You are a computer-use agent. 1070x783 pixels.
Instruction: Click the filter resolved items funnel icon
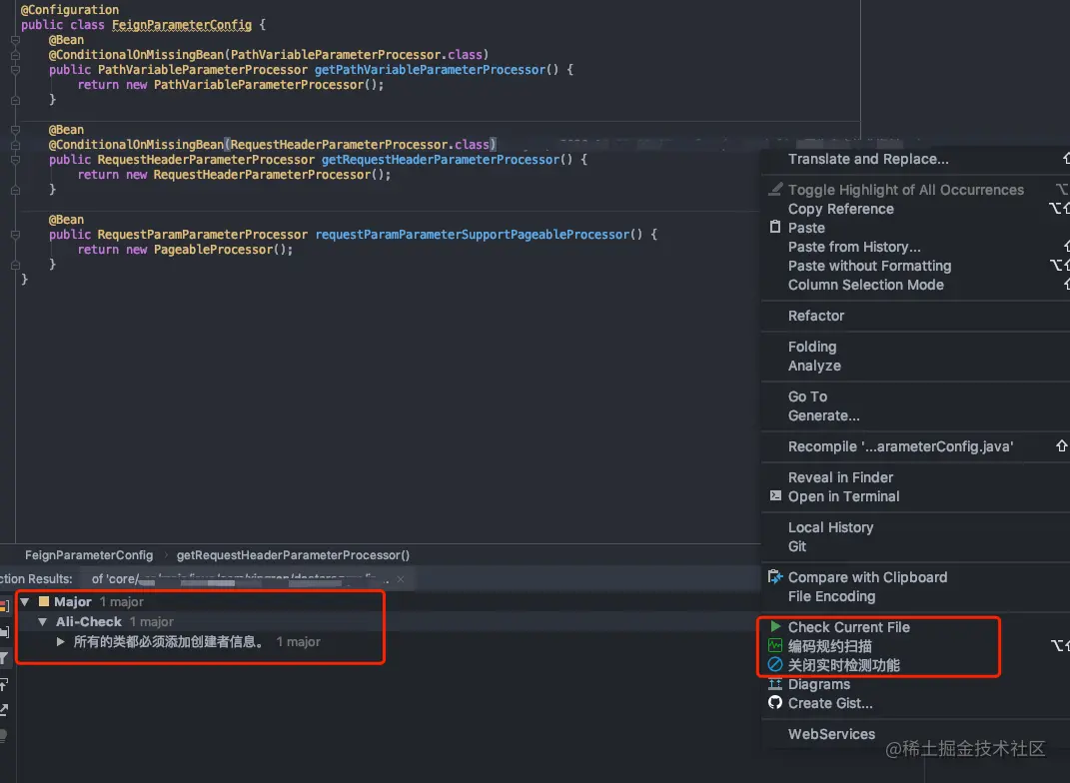pos(3,658)
